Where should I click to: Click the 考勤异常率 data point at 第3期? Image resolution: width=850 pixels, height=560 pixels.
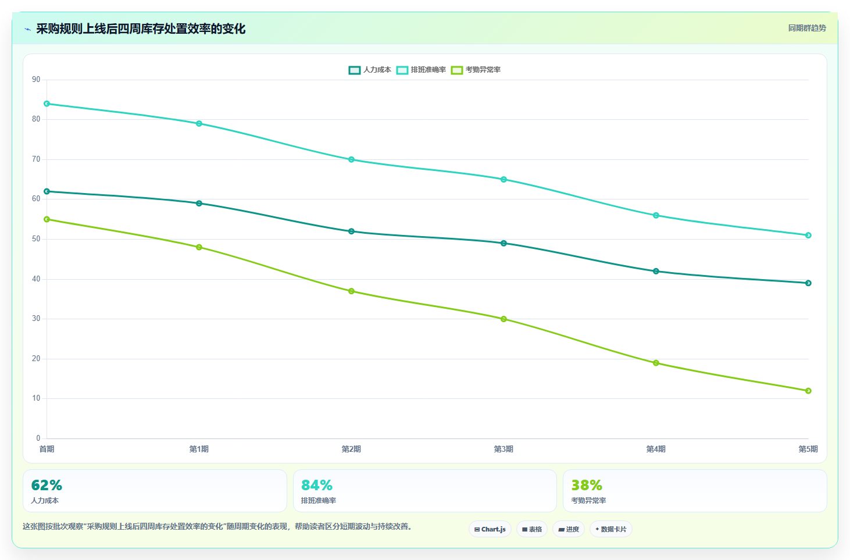point(503,319)
